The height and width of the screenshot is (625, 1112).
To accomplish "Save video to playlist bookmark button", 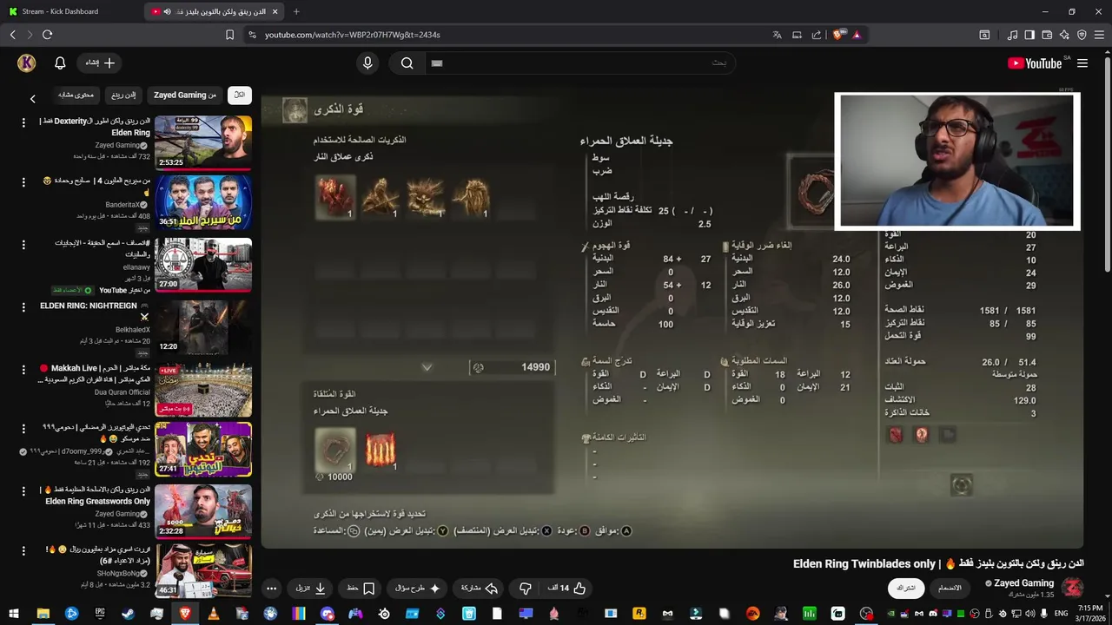I will [x=360, y=589].
